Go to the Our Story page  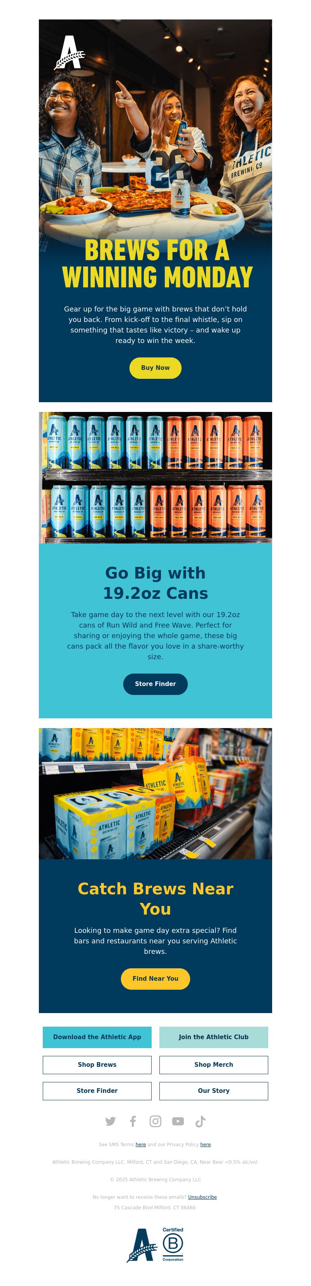pos(214,1090)
